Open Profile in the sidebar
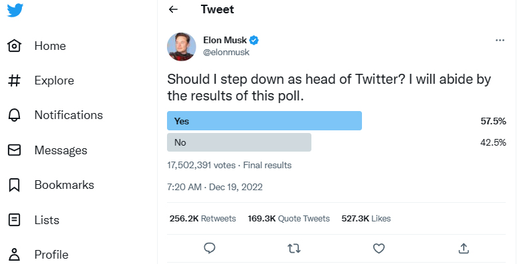The height and width of the screenshot is (264, 517). click(x=38, y=255)
